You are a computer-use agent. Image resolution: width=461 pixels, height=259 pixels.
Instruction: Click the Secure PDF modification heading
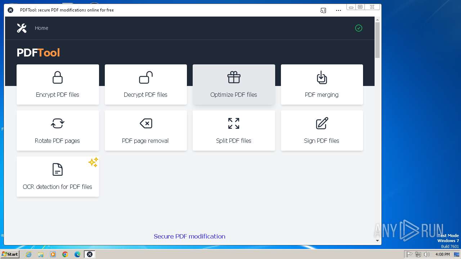[189, 236]
